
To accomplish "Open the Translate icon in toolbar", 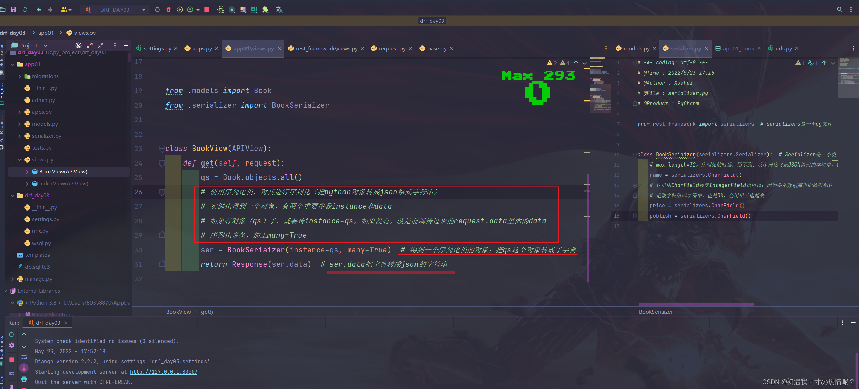I will (x=279, y=10).
